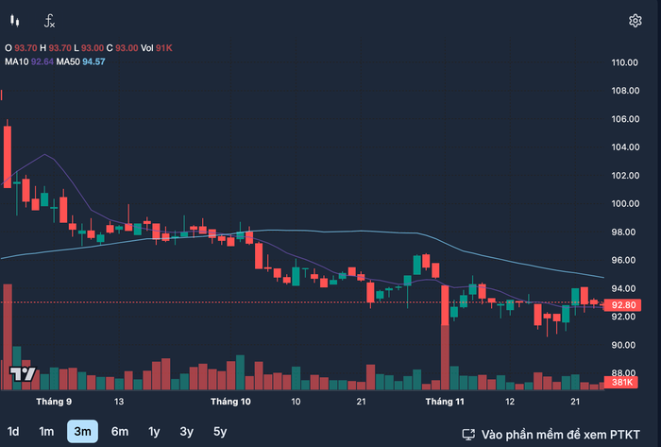Click the 100.00 price axis label
This screenshot has width=661, height=447.
coord(625,204)
